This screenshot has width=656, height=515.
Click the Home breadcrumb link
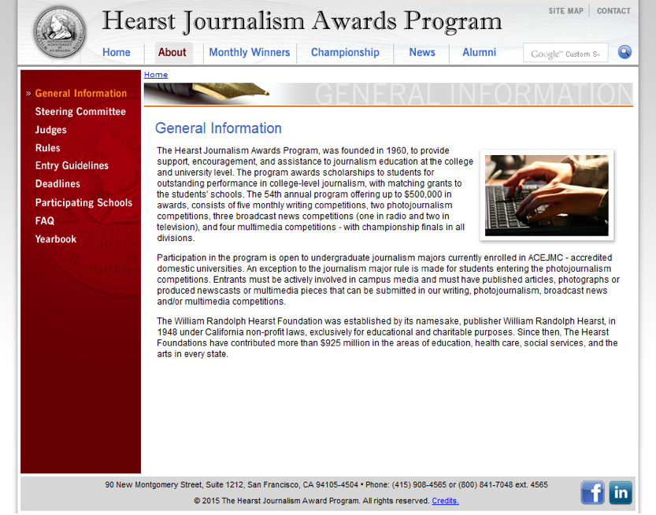pos(156,75)
